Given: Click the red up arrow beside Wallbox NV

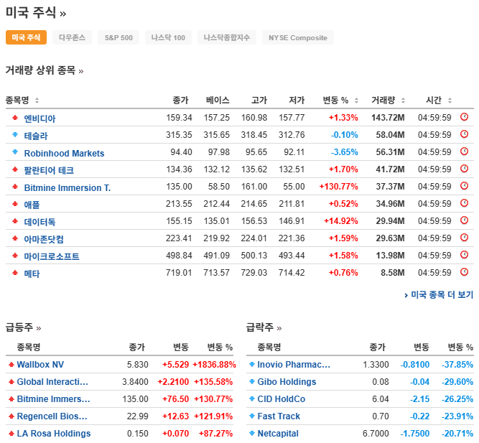Looking at the screenshot, I should pyautogui.click(x=11, y=364).
